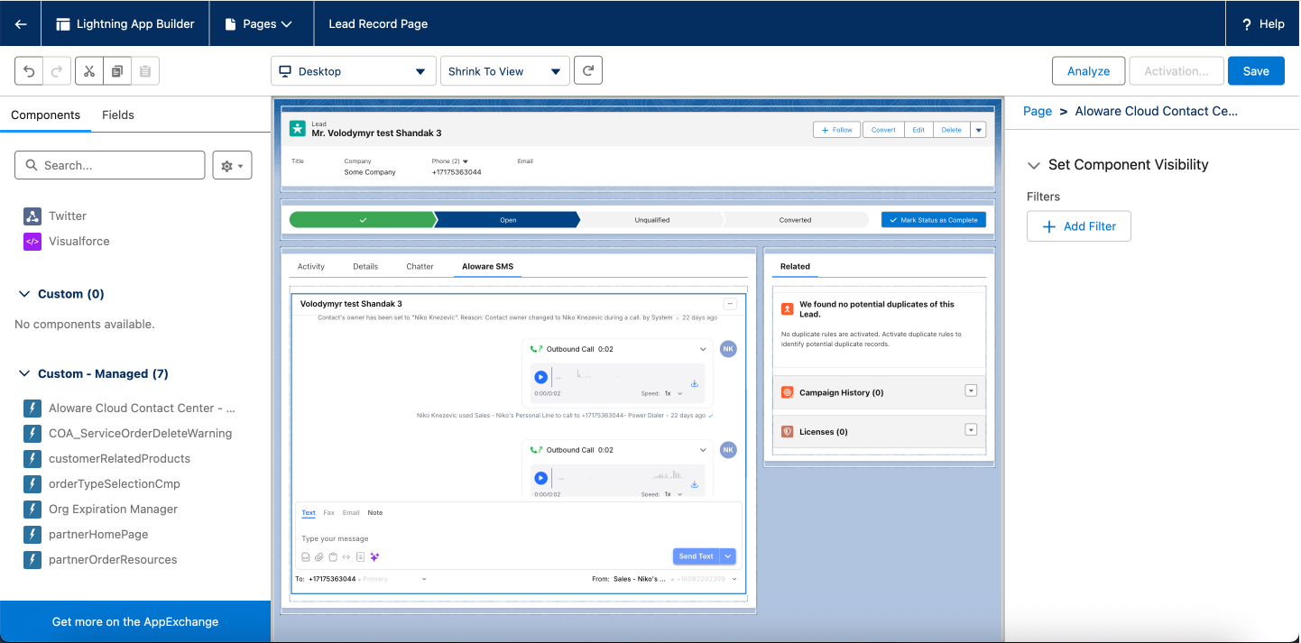Expand the Phone (2) field dropdown

[x=466, y=161]
